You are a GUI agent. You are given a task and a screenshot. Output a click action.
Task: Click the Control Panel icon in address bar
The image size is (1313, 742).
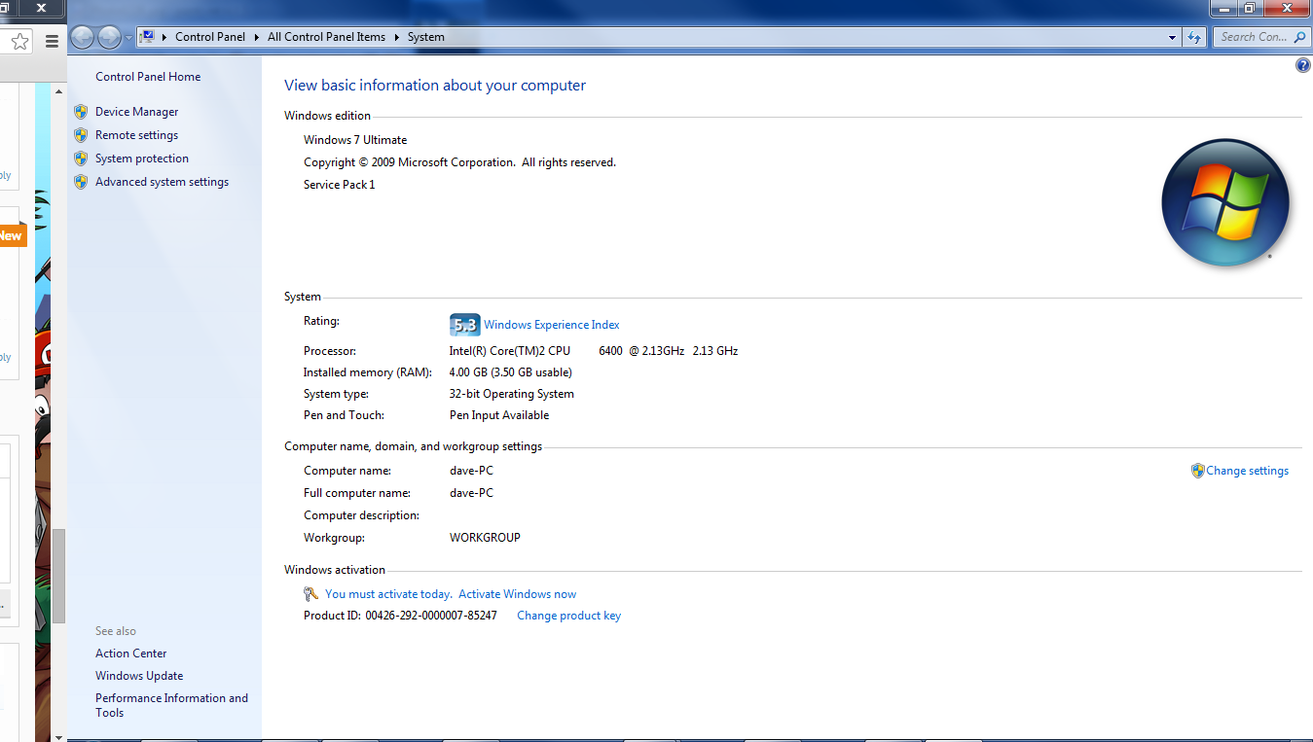coord(147,37)
